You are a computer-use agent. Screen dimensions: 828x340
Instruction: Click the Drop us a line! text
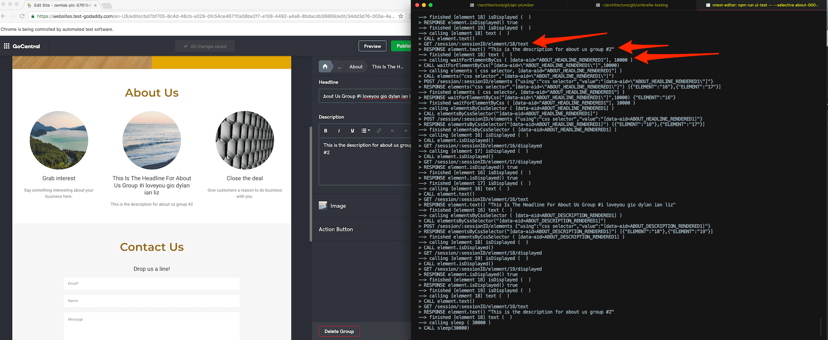pyautogui.click(x=152, y=269)
